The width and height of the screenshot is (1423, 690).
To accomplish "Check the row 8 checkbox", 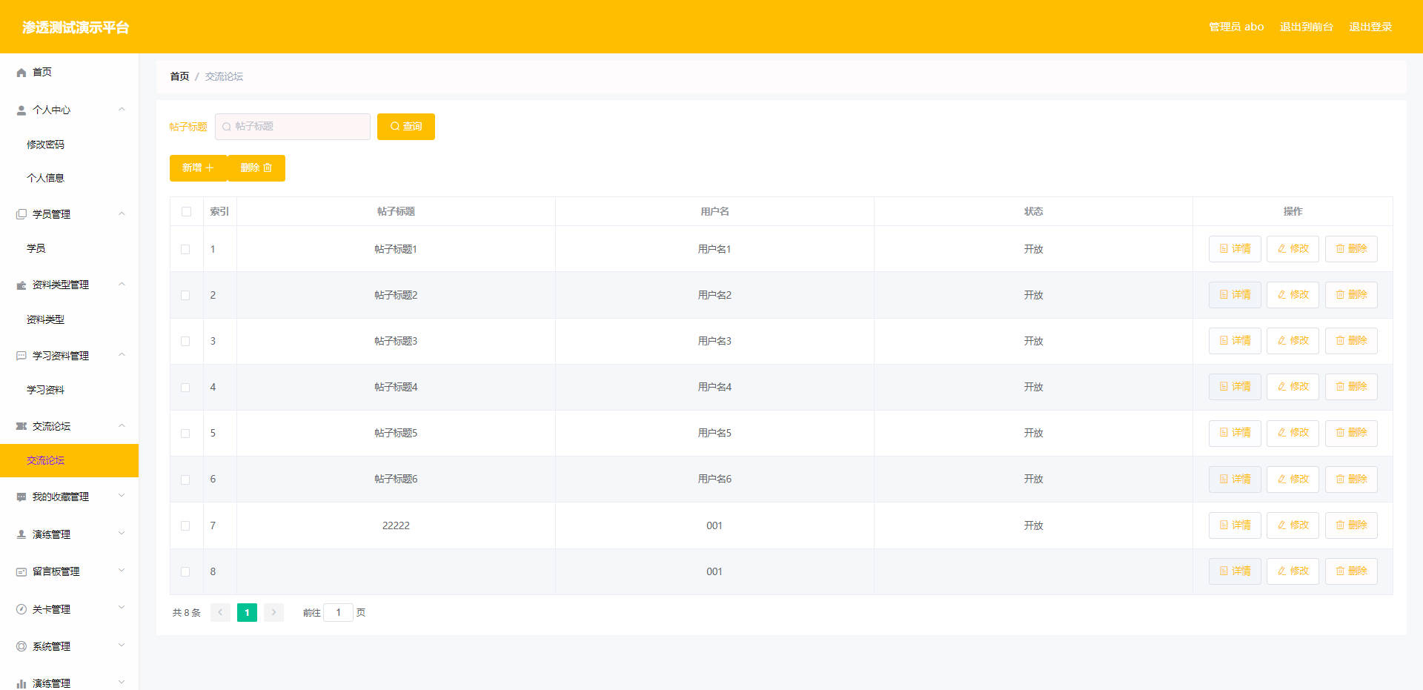I will (185, 572).
